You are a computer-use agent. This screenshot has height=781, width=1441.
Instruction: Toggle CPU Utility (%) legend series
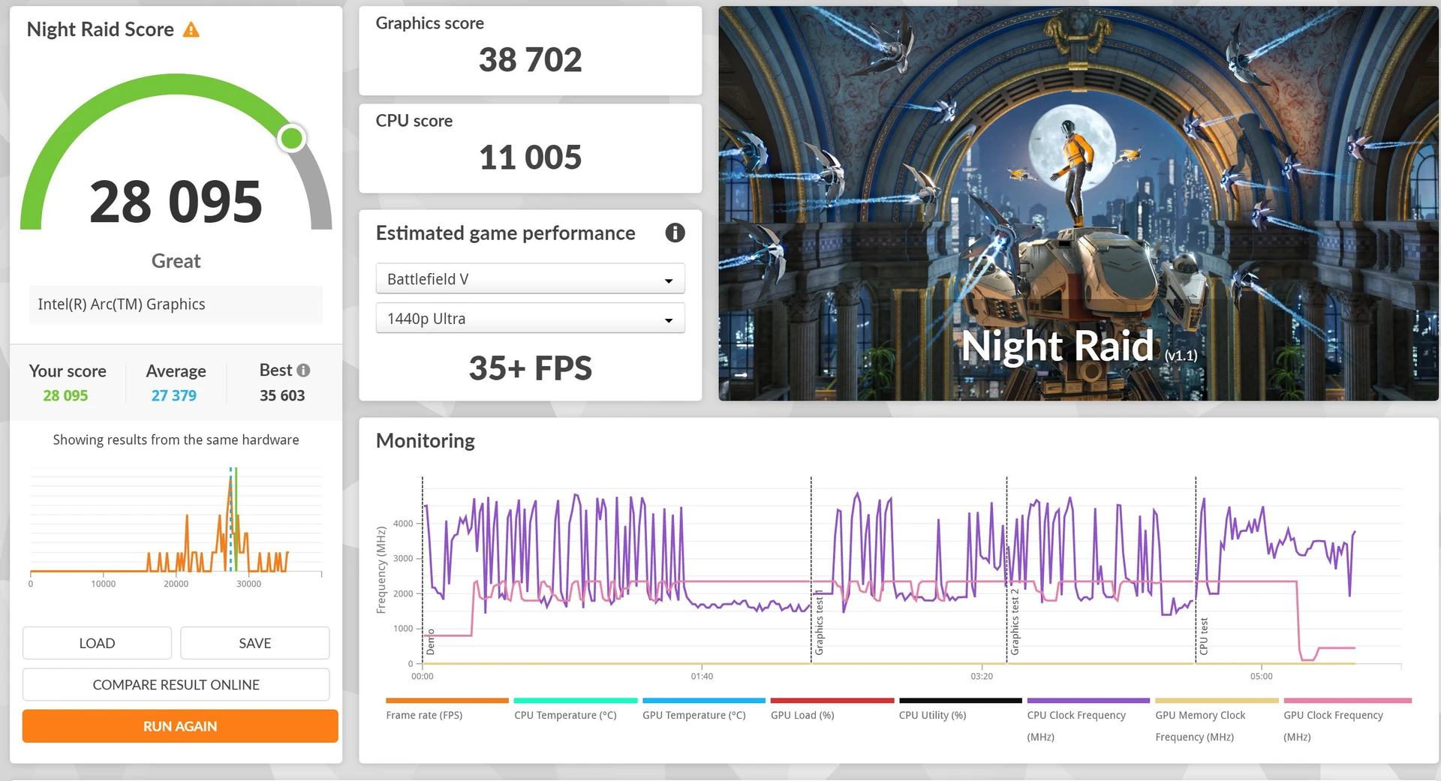pos(960,710)
